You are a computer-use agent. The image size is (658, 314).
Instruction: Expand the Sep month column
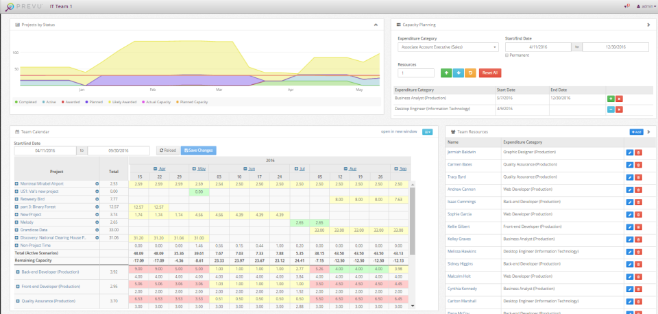(x=396, y=169)
